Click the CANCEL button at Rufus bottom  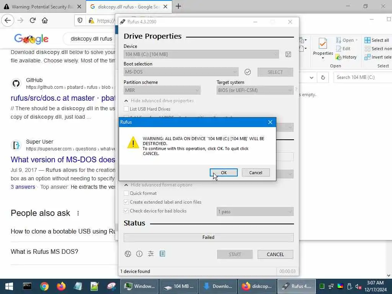[x=275, y=254]
